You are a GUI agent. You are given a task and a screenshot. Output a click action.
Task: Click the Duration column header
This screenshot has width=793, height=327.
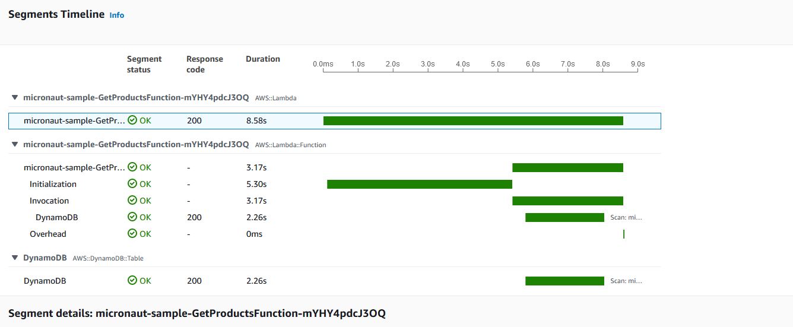coord(263,59)
